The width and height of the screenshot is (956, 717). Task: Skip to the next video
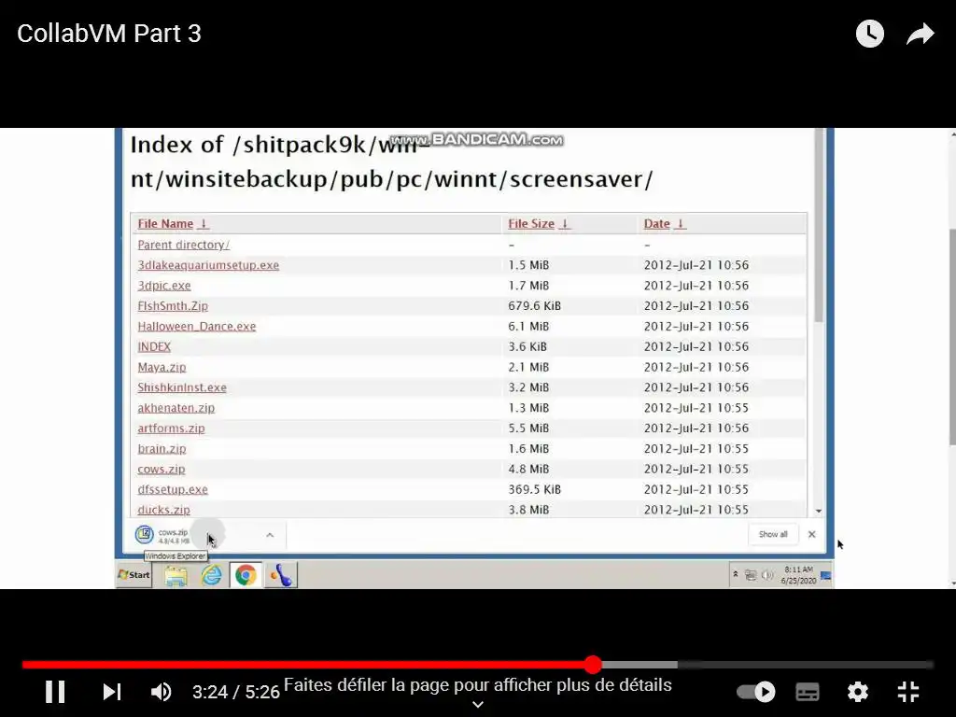[112, 692]
